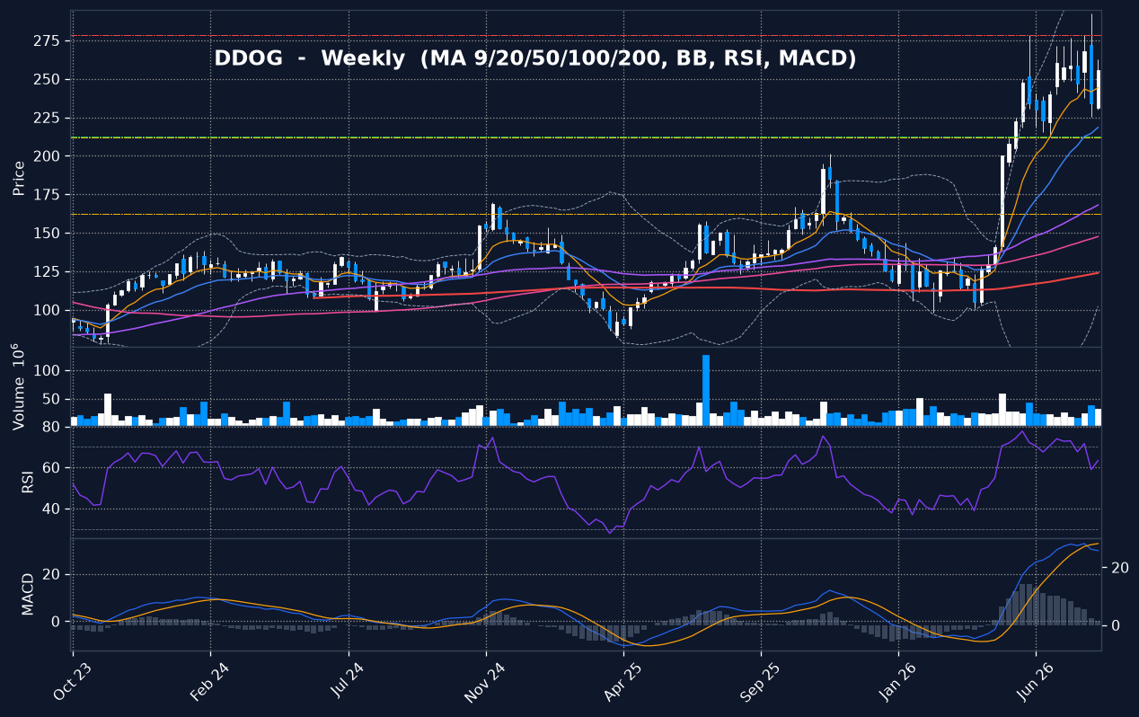Viewport: 1139px width, 717px height.
Task: Click the DDOG Weekly chart title
Action: (534, 58)
